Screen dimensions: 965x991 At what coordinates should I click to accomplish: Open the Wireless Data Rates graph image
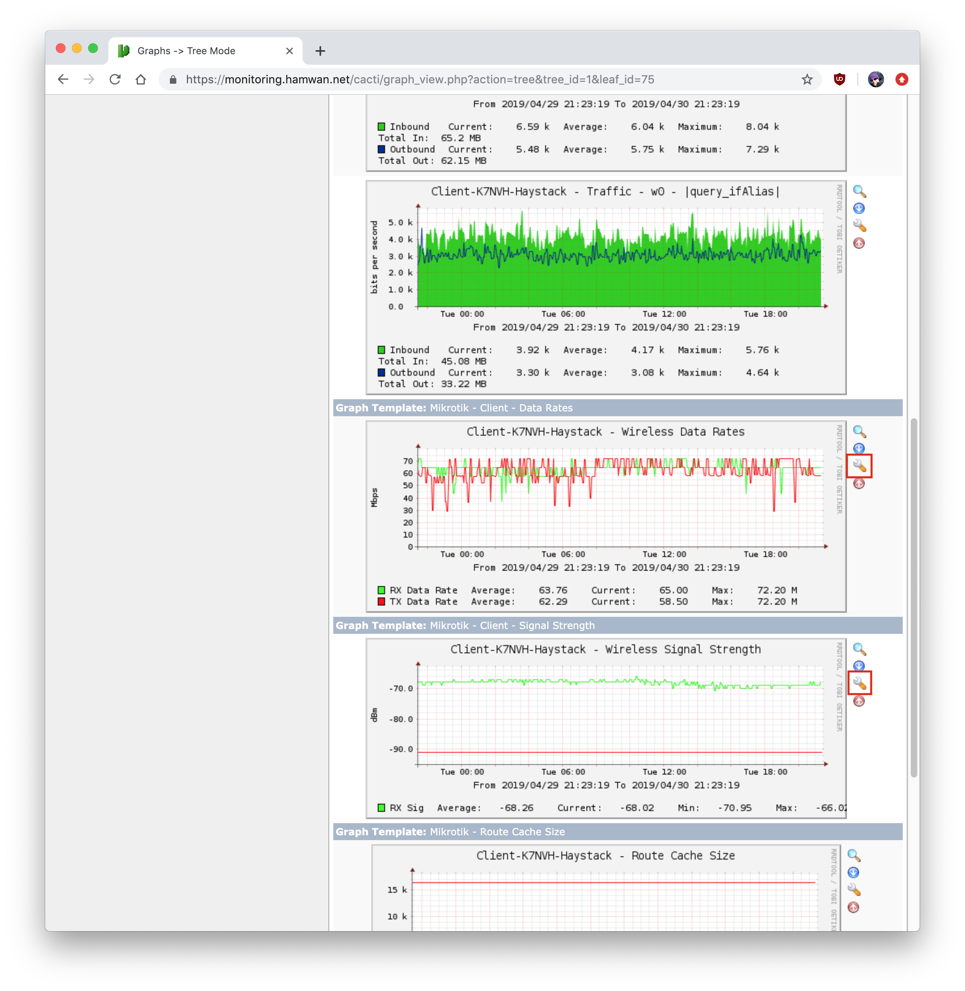click(x=606, y=517)
